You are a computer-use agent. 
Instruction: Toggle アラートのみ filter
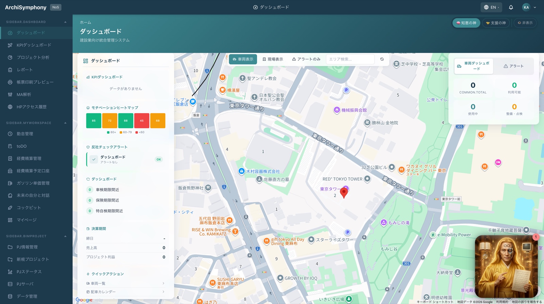coord(306,59)
